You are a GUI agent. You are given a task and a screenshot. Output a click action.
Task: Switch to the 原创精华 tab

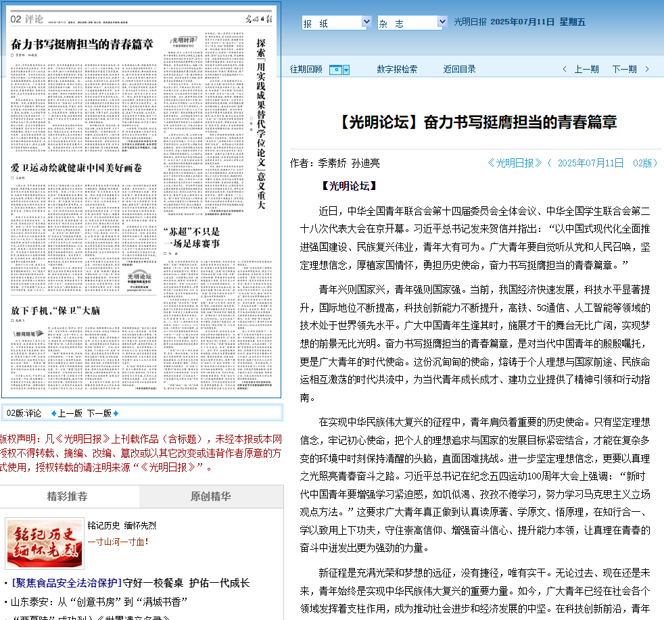tap(210, 497)
